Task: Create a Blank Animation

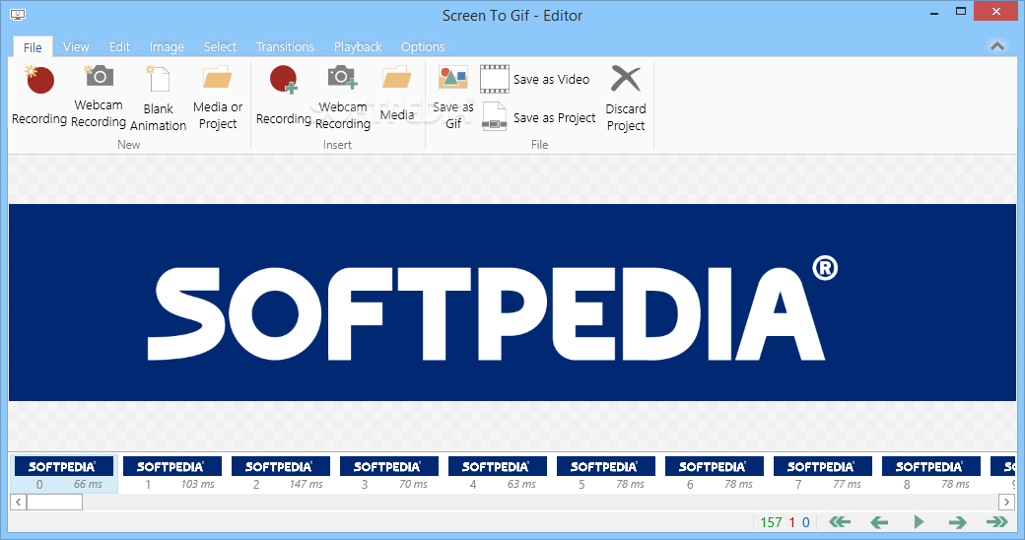Action: pyautogui.click(x=159, y=99)
